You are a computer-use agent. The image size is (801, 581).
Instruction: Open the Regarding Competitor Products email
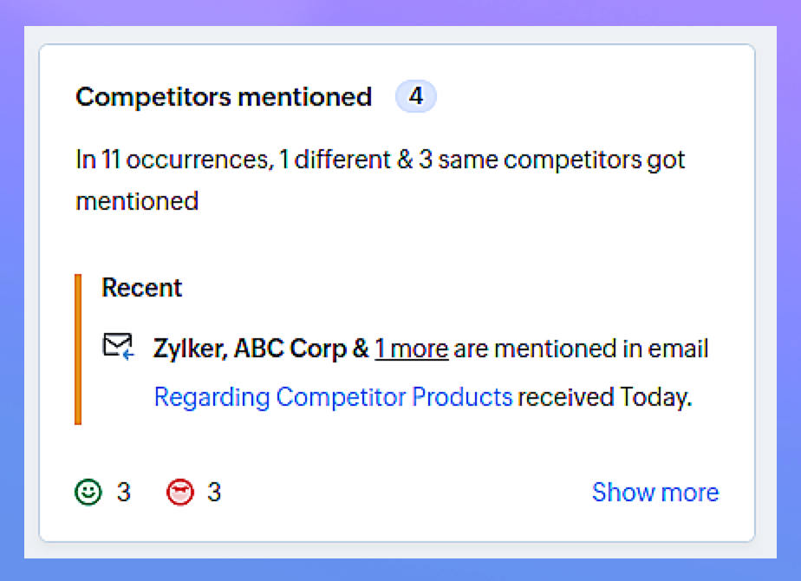coord(333,397)
